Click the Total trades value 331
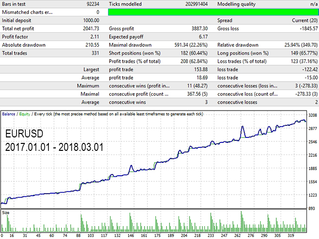The image size is (319, 239). pos(95,53)
